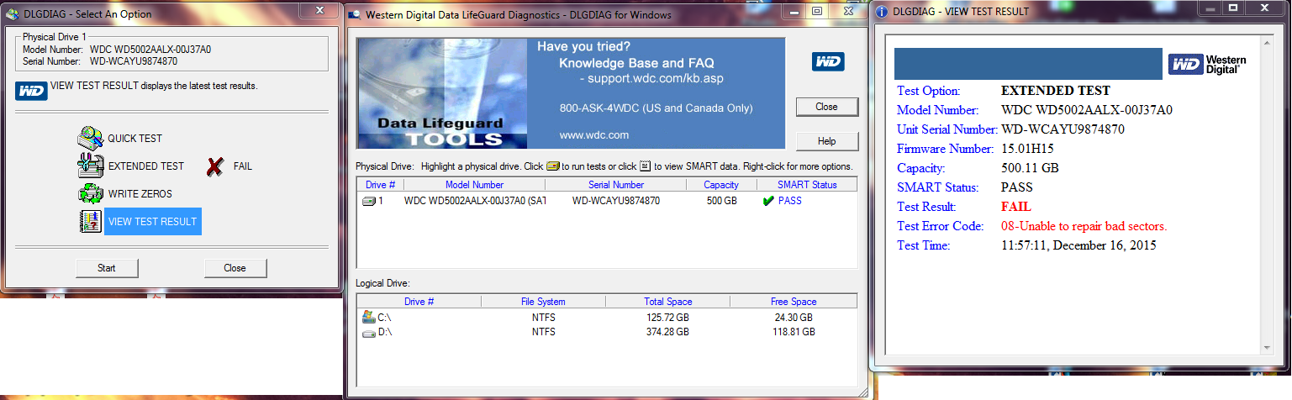Minimize the main DLGDIAG window
1292x400 pixels.
point(795,12)
